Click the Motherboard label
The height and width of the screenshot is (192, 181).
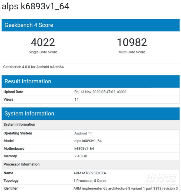point(14,149)
